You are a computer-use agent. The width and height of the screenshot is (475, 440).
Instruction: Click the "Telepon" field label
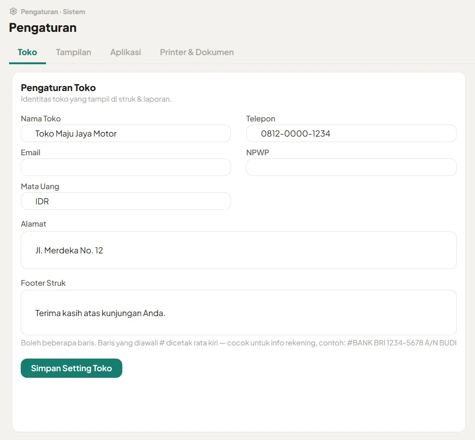click(x=261, y=118)
